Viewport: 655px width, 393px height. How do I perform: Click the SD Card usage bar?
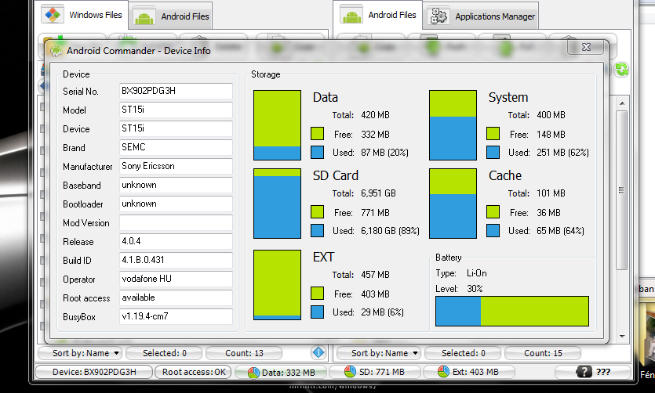(278, 204)
